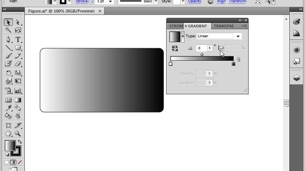Set paint mode to None
Screen dimensions: 305x171
[x=20, y=162]
